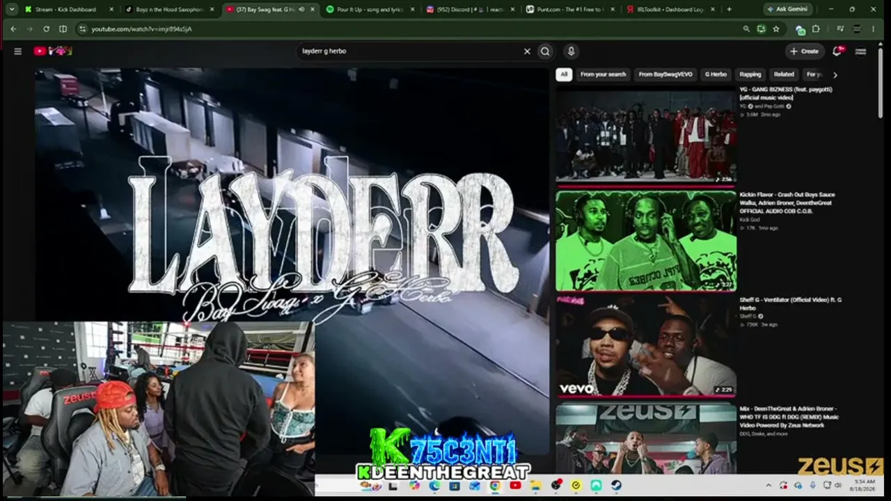Expand the tab search dropdown arrow
Viewport: 891px width, 501px height.
[x=11, y=9]
